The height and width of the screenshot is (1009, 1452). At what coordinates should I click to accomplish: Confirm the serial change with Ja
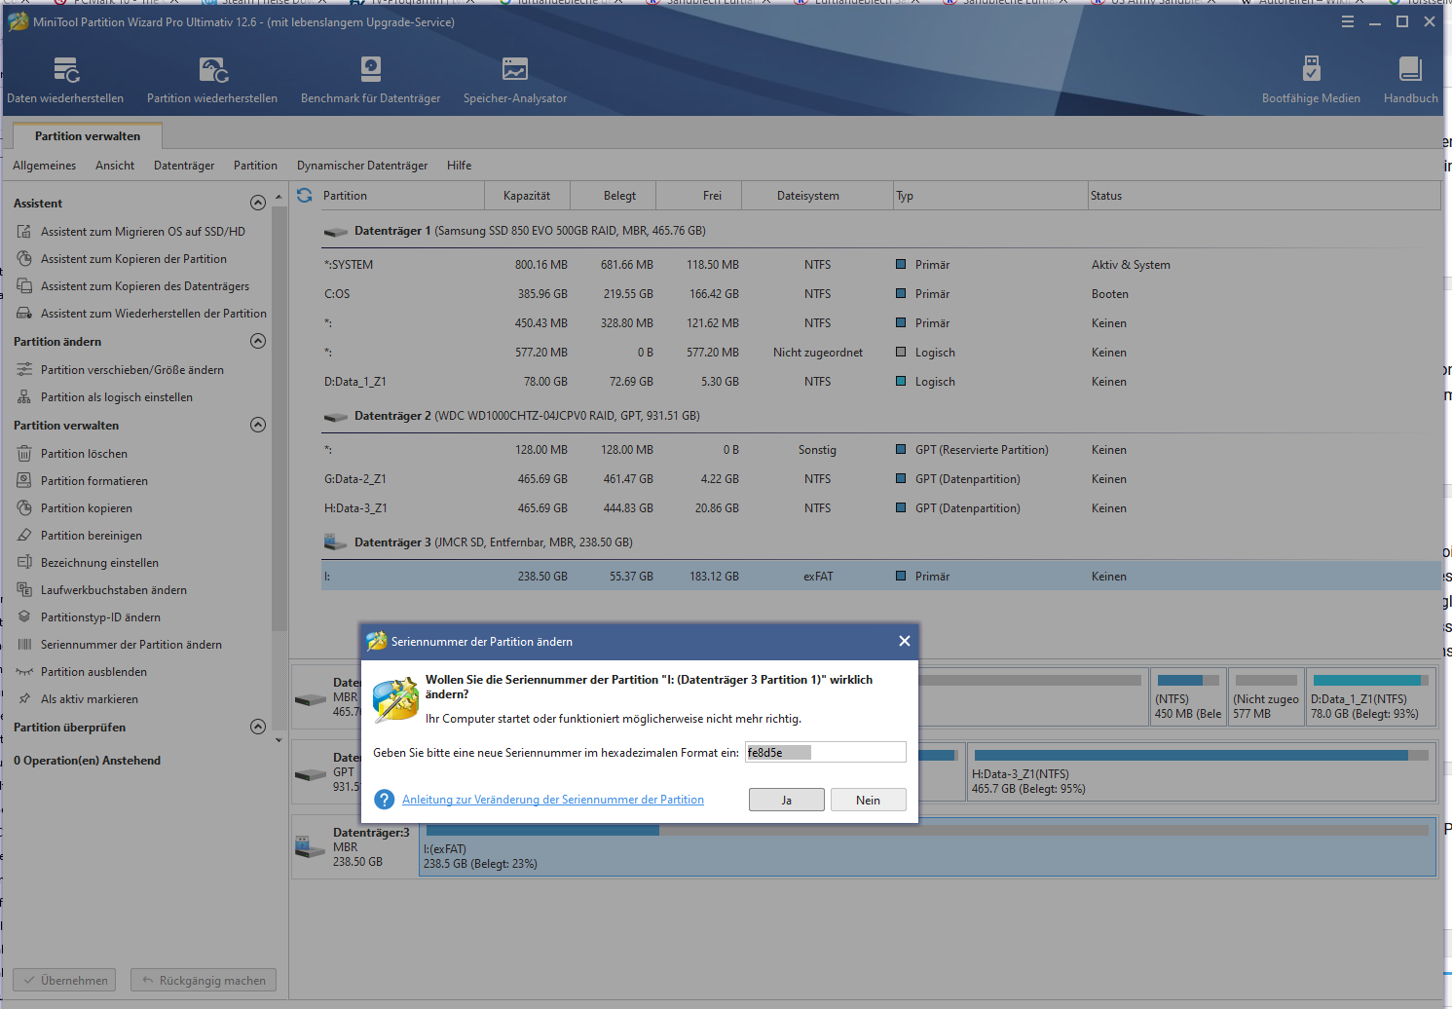pyautogui.click(x=786, y=800)
